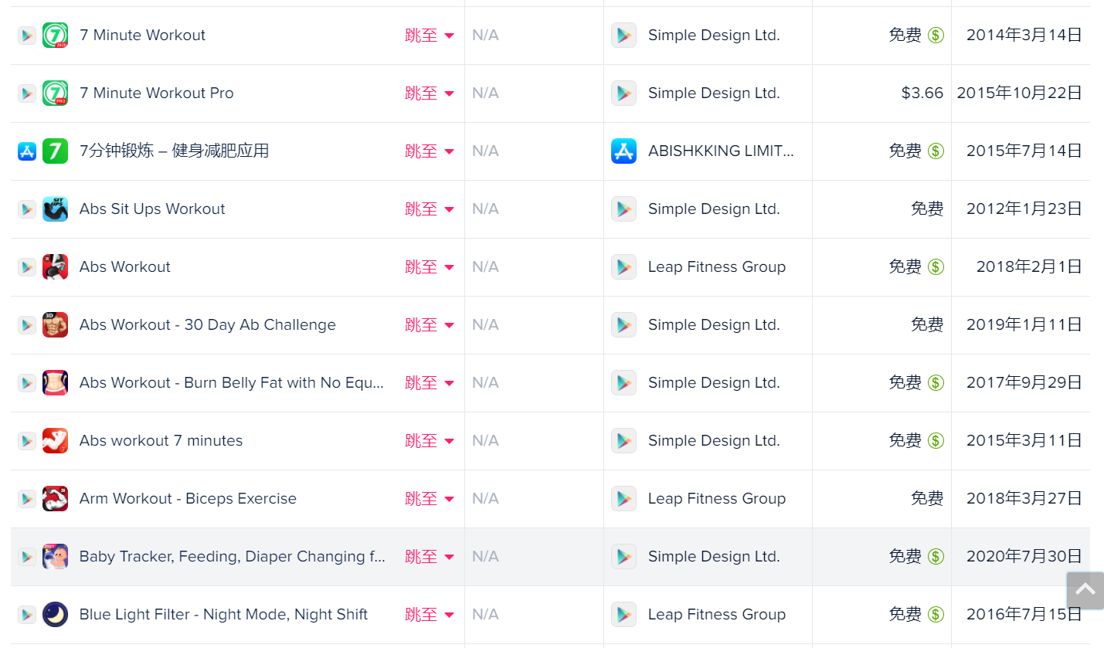Click the scroll-to-top arrow button

[x=1085, y=591]
